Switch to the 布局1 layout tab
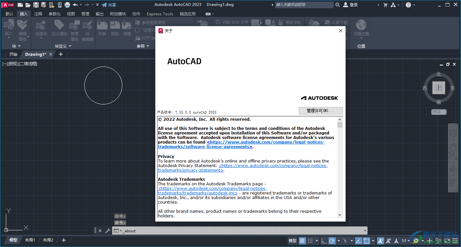Viewport: 461px width, 247px height. (30, 240)
